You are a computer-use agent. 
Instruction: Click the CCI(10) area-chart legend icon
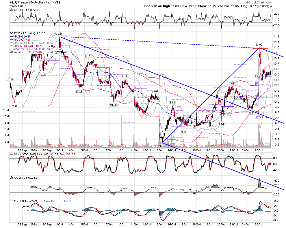click(12, 10)
